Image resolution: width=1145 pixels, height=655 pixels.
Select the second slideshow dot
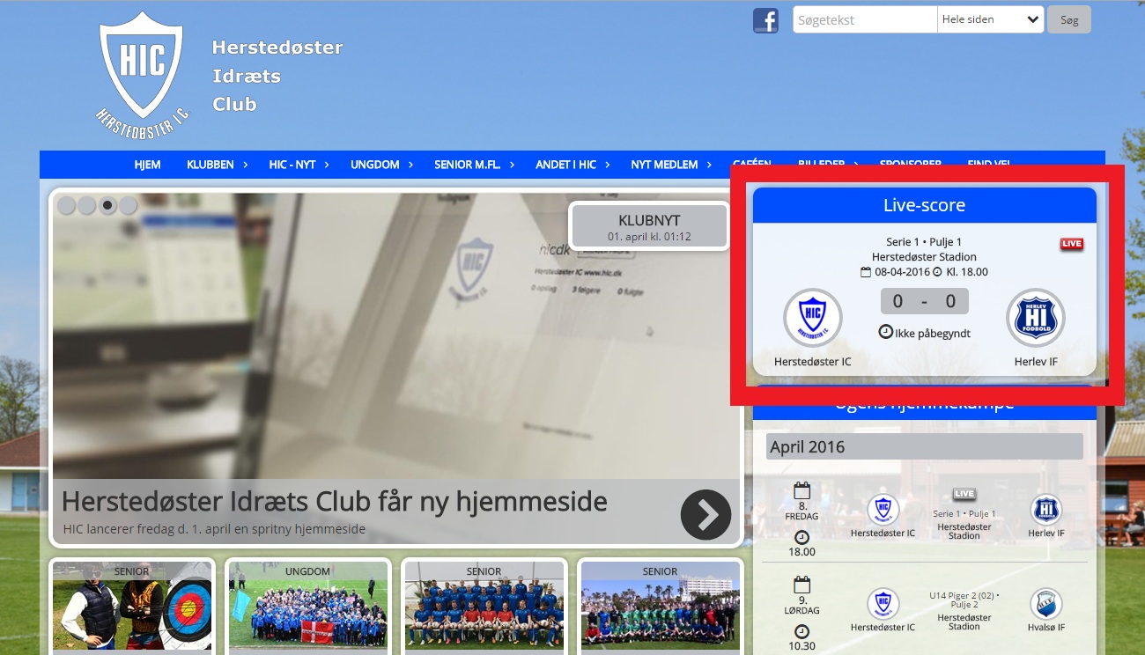pyautogui.click(x=86, y=205)
